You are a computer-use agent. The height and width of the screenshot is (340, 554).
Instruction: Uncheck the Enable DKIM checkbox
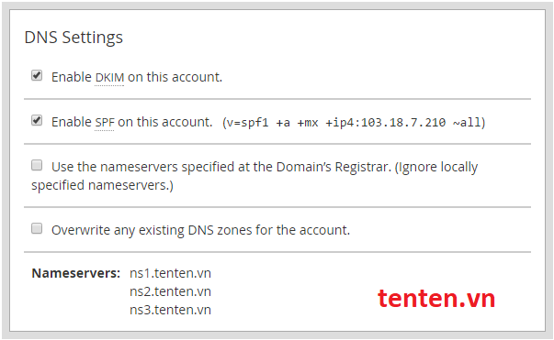[37, 75]
